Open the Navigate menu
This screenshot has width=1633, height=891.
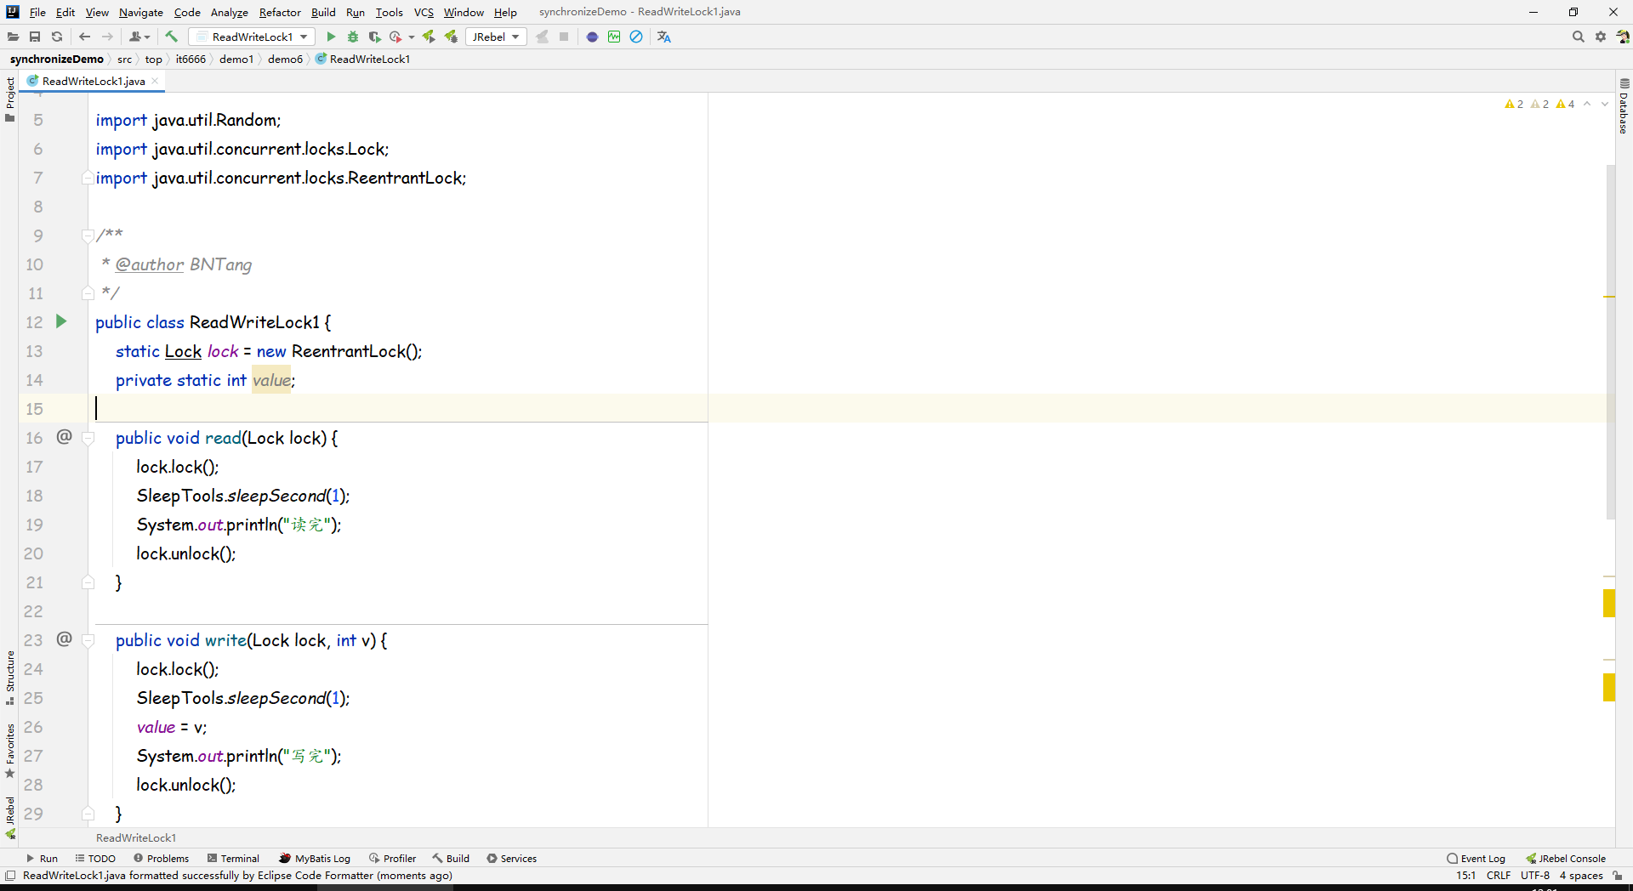(x=141, y=12)
